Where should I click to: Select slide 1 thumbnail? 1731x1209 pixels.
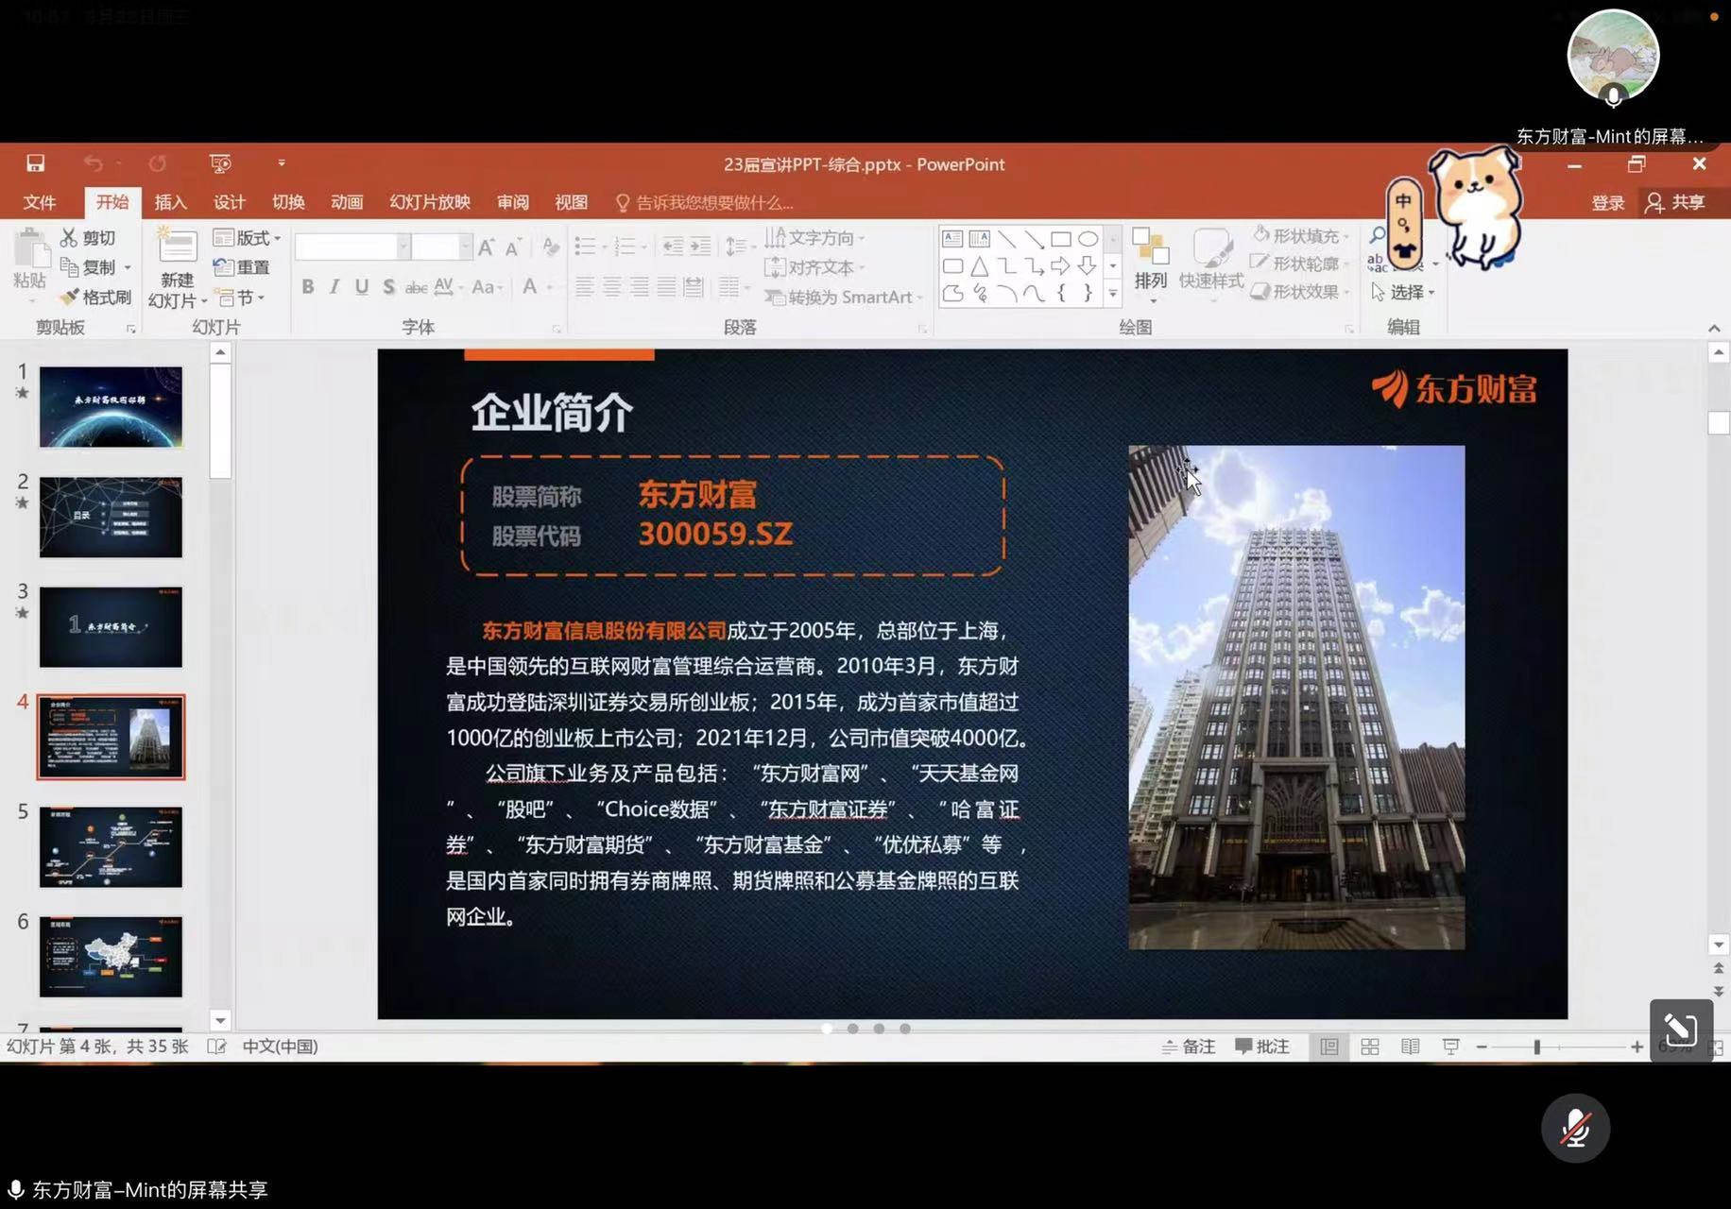pyautogui.click(x=111, y=406)
